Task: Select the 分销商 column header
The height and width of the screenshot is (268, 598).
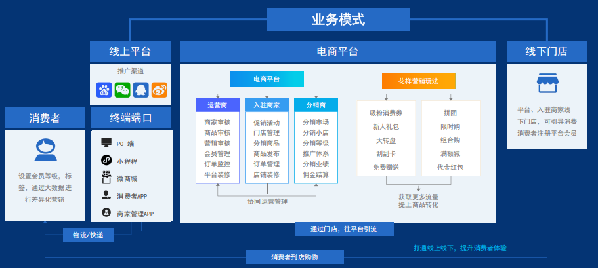Action: (316, 105)
